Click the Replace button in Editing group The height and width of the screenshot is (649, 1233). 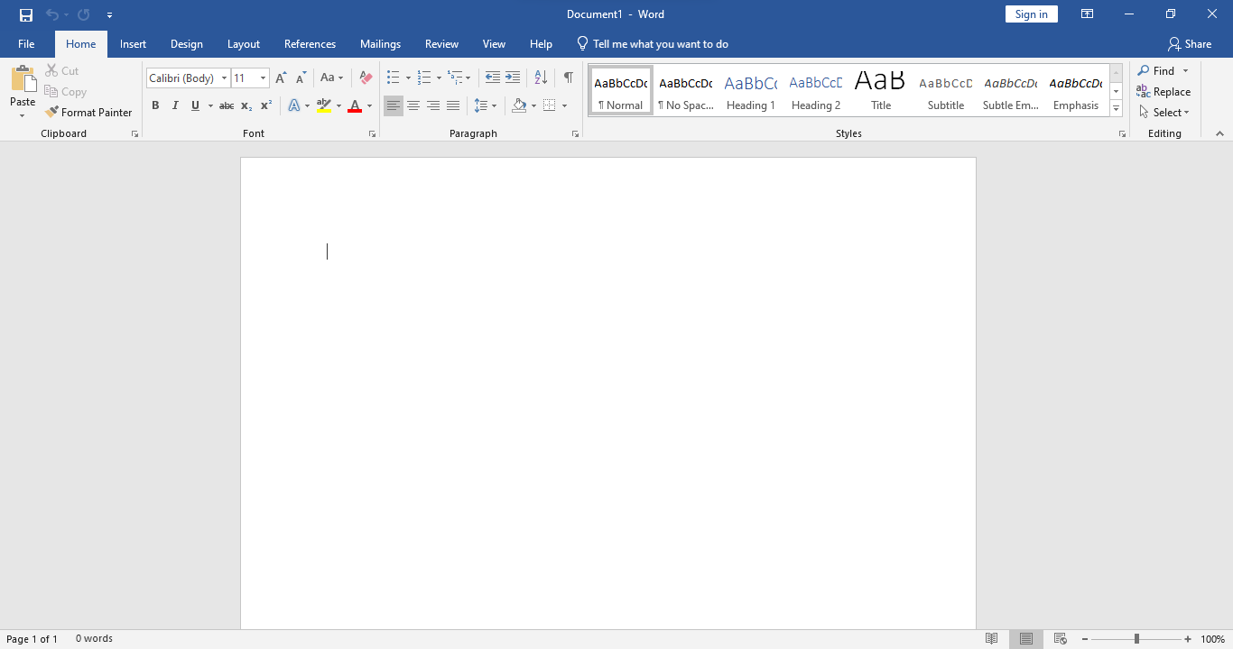(x=1163, y=92)
